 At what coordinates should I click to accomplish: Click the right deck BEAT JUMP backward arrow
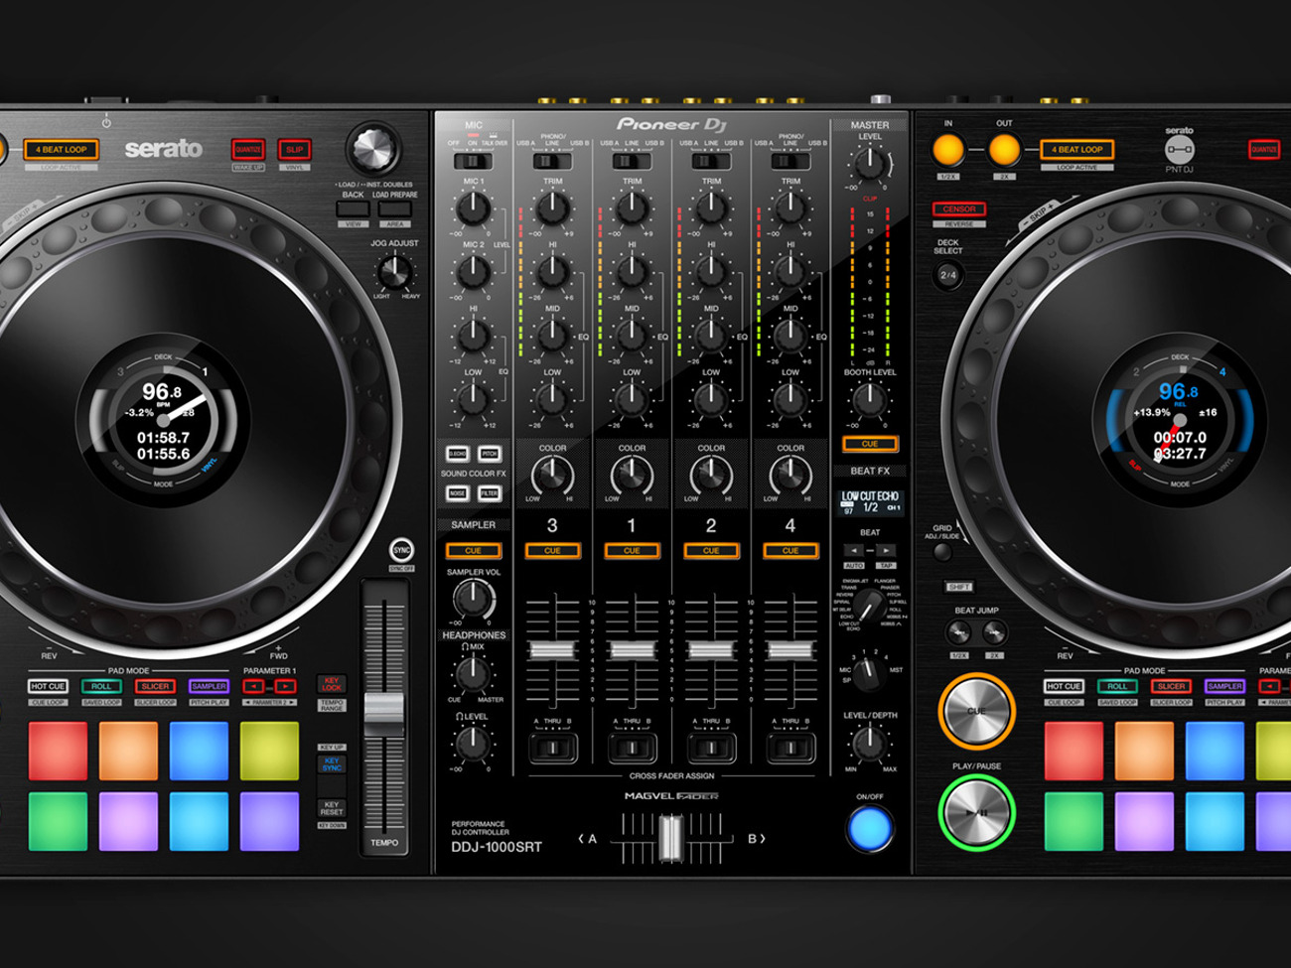959,632
